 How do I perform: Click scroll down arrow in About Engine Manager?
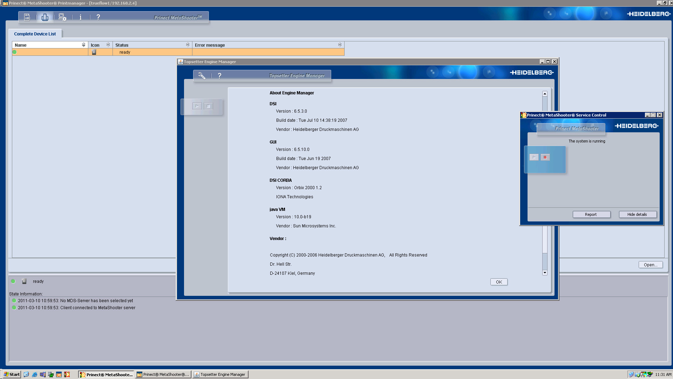(x=545, y=273)
